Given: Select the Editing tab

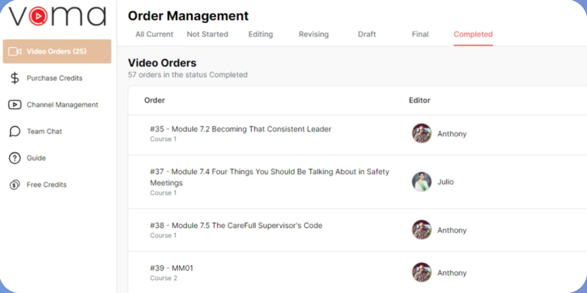Looking at the screenshot, I should click(x=260, y=34).
